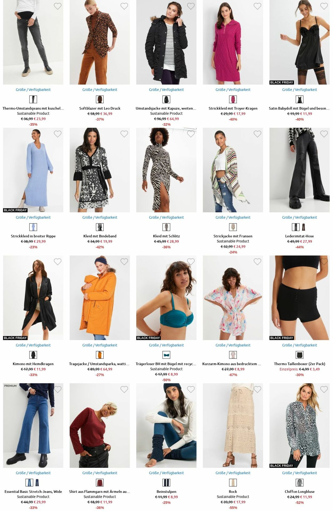Add Kurzarm-Kimono to favorites

pyautogui.click(x=257, y=262)
